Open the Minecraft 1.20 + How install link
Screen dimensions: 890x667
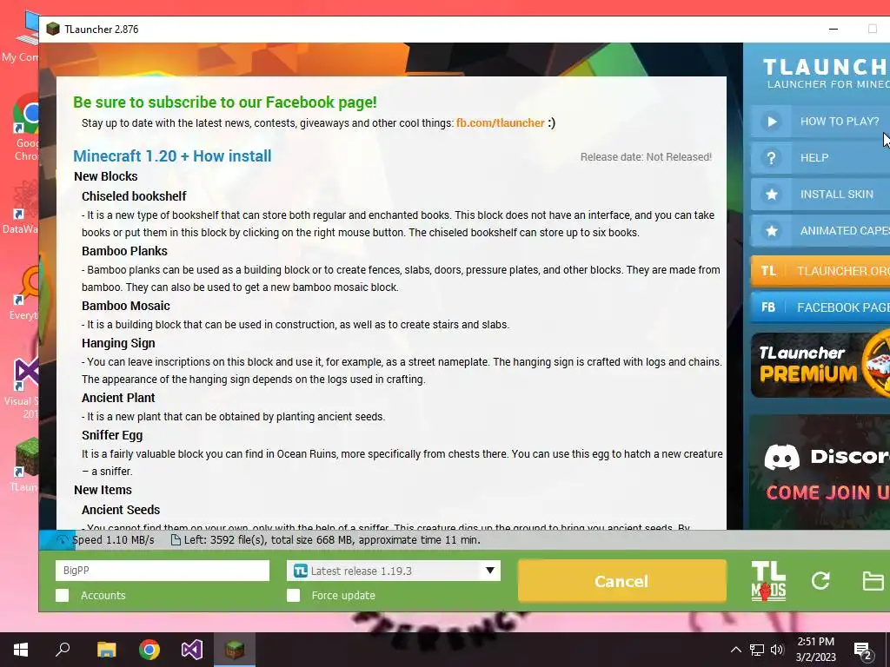tap(172, 156)
